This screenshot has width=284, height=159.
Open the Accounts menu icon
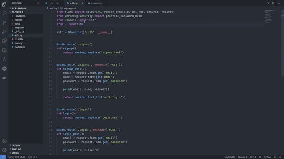pyautogui.click(x=4, y=141)
